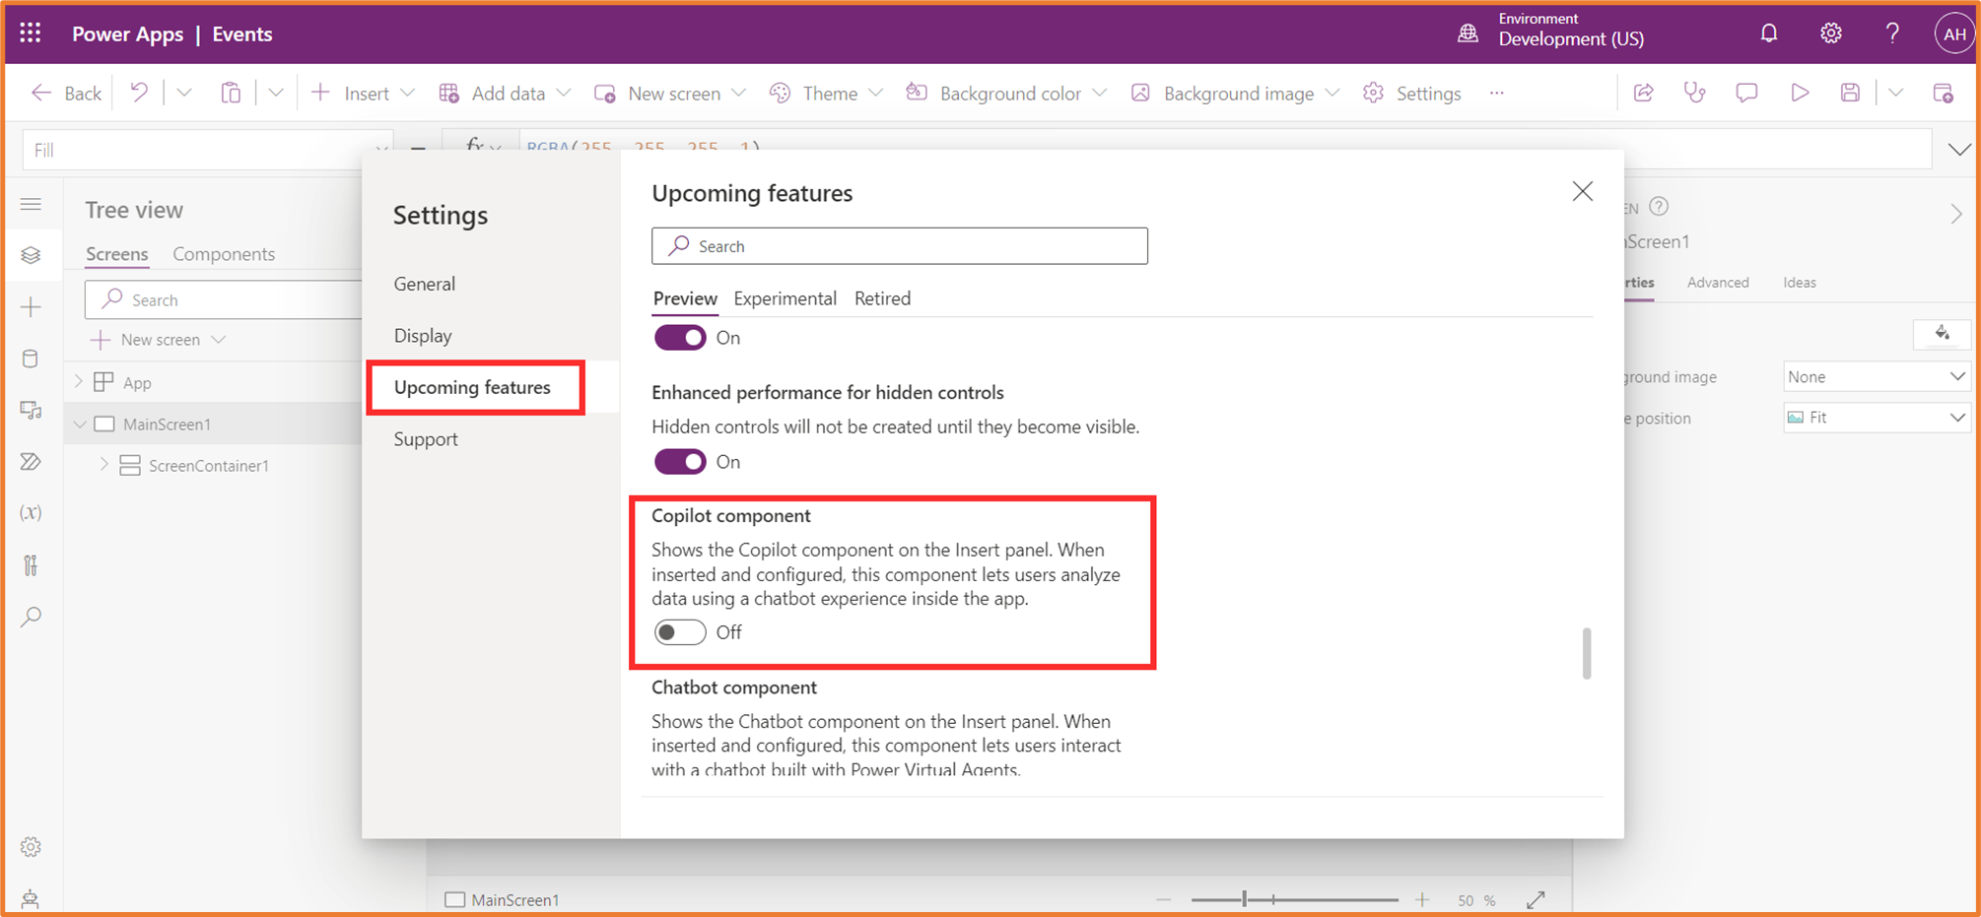Viewport: 1981px width, 917px height.
Task: Open Comments from the top toolbar
Action: tap(1746, 92)
